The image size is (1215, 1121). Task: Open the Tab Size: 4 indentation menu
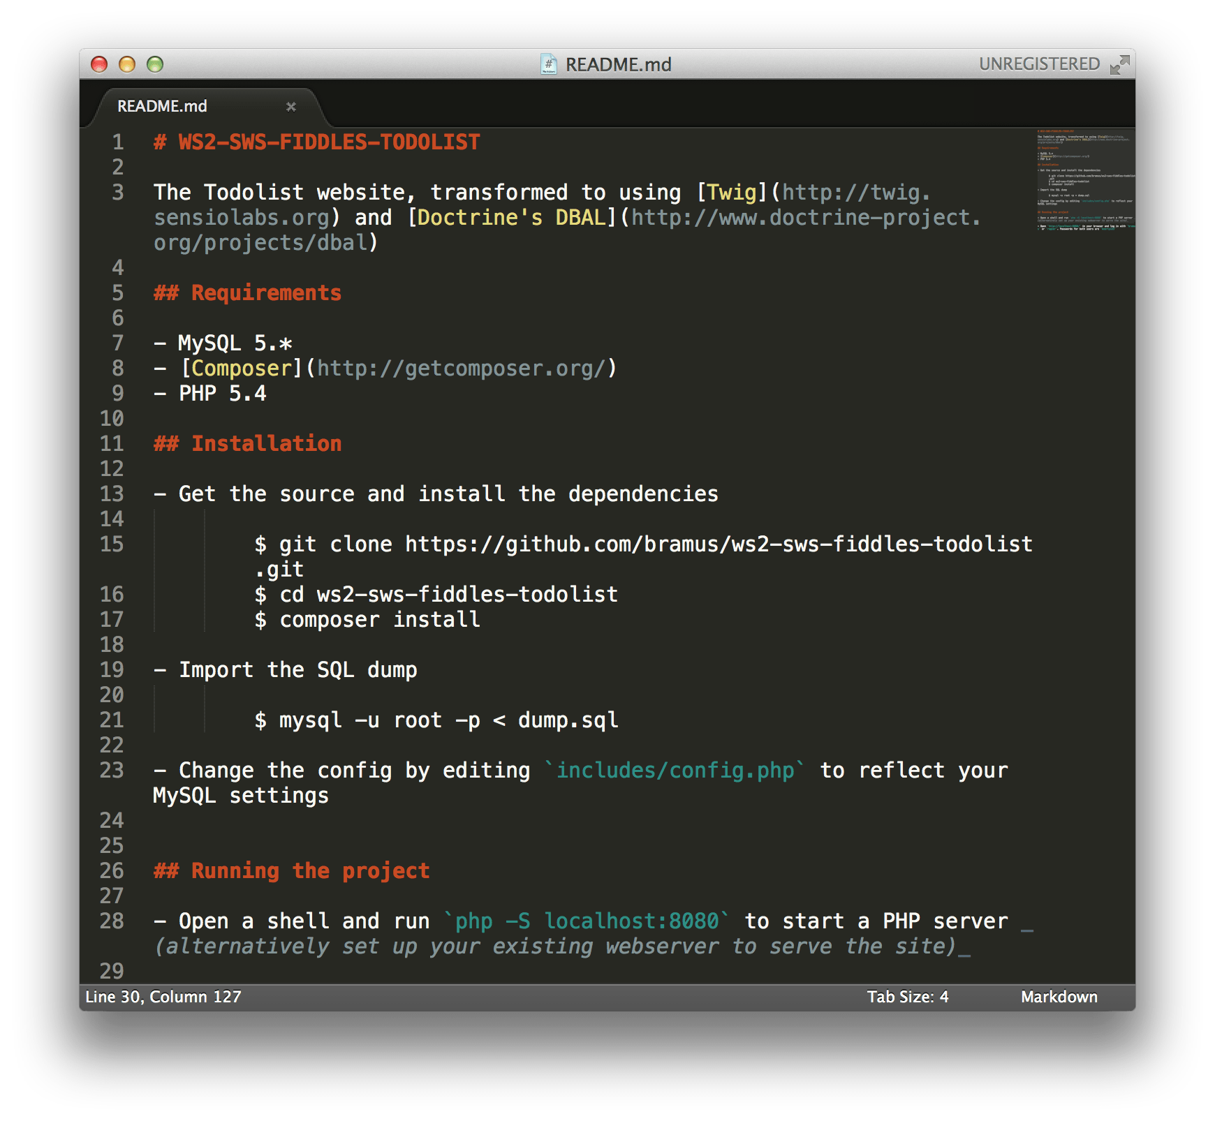[907, 997]
